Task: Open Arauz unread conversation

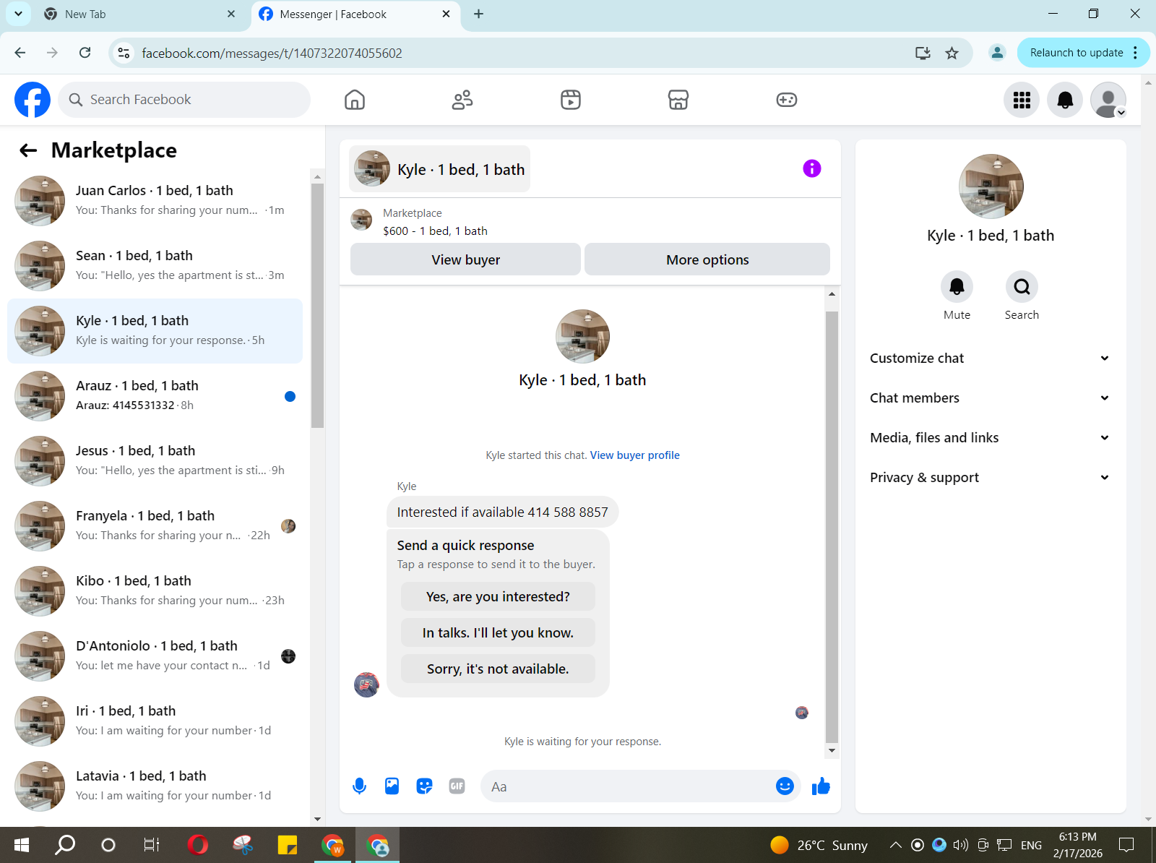Action: click(155, 396)
